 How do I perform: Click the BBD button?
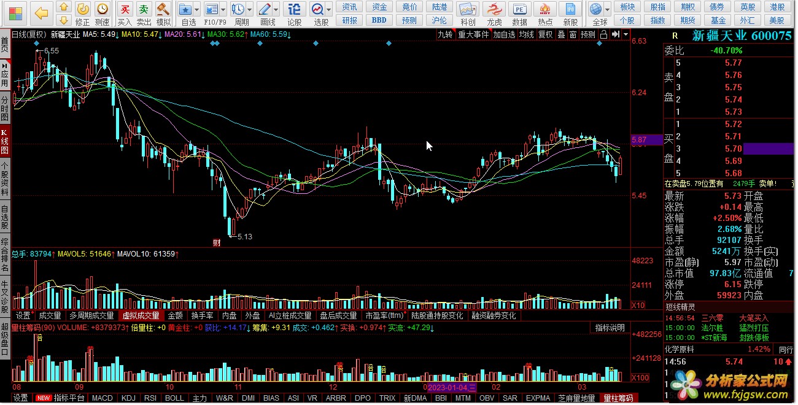coord(379,20)
